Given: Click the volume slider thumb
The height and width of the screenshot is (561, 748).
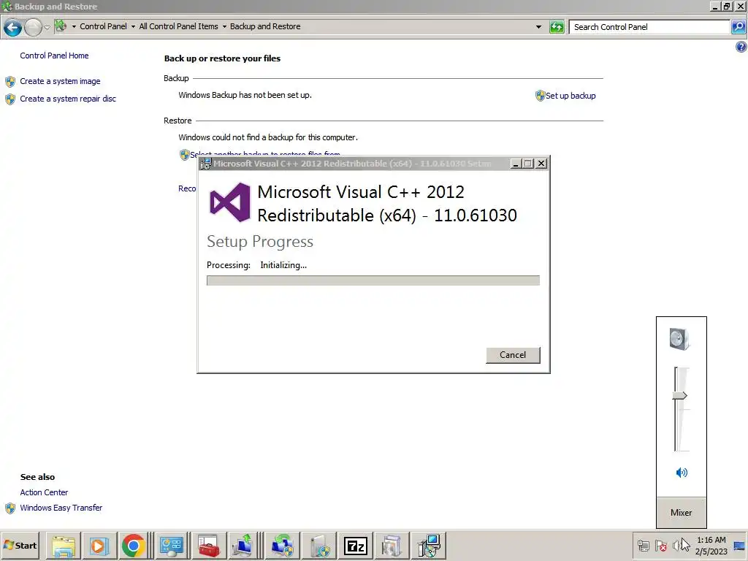Looking at the screenshot, I should point(680,395).
